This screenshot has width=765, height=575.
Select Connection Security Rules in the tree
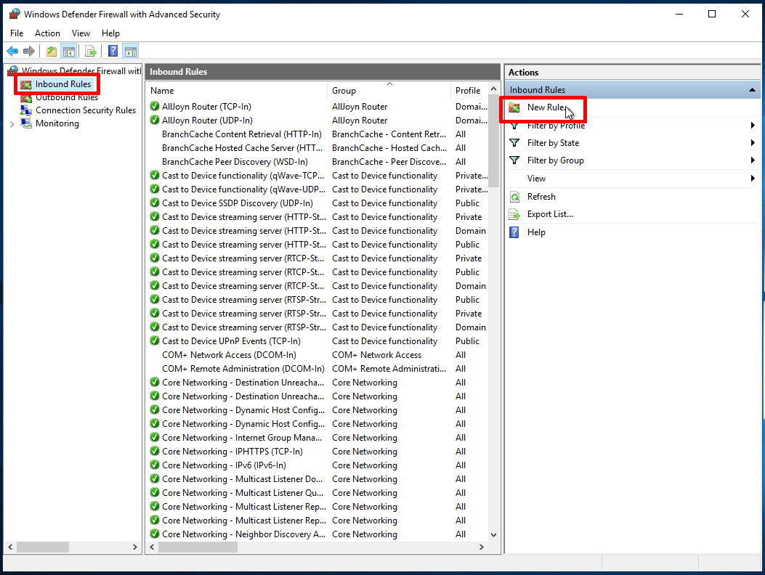coord(86,110)
